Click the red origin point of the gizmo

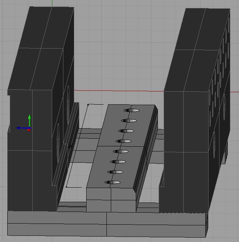(29, 130)
